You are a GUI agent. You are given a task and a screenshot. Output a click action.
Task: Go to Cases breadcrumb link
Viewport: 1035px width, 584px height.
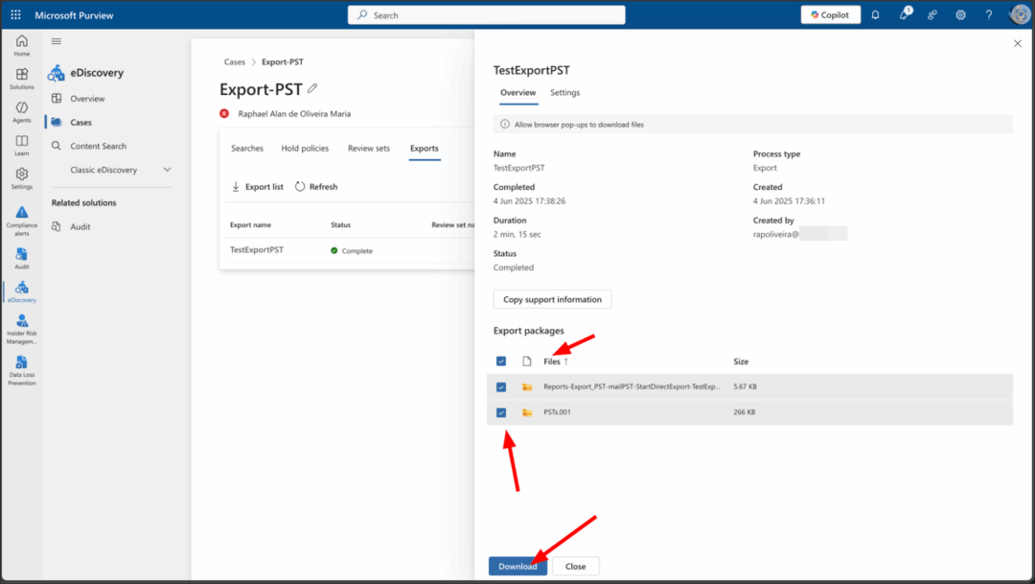(x=235, y=62)
